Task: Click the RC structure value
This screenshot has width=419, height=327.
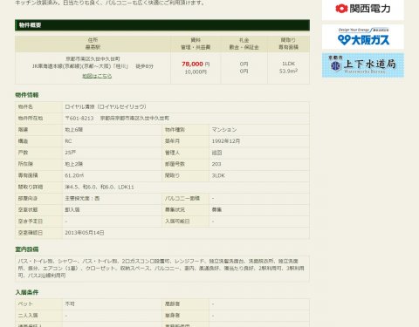Action: (68, 141)
